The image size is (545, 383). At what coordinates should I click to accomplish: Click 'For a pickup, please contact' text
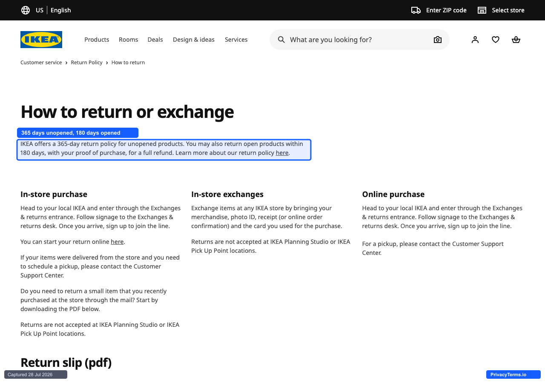[433, 248]
